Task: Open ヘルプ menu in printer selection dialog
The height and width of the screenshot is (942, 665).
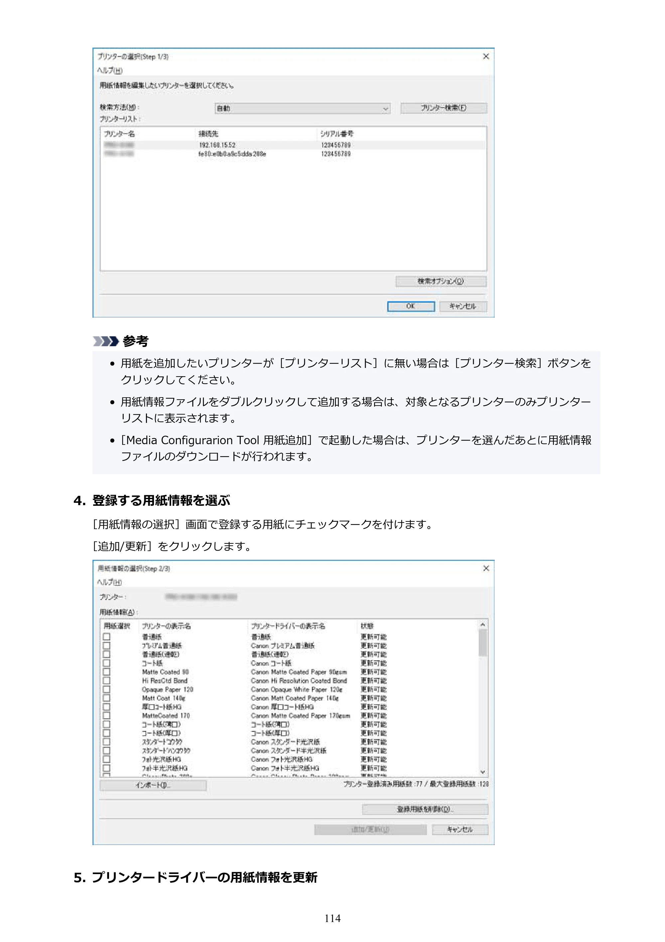Action: (110, 70)
